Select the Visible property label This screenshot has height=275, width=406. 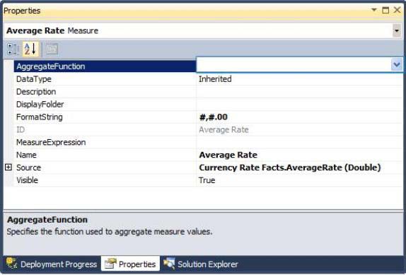point(27,180)
